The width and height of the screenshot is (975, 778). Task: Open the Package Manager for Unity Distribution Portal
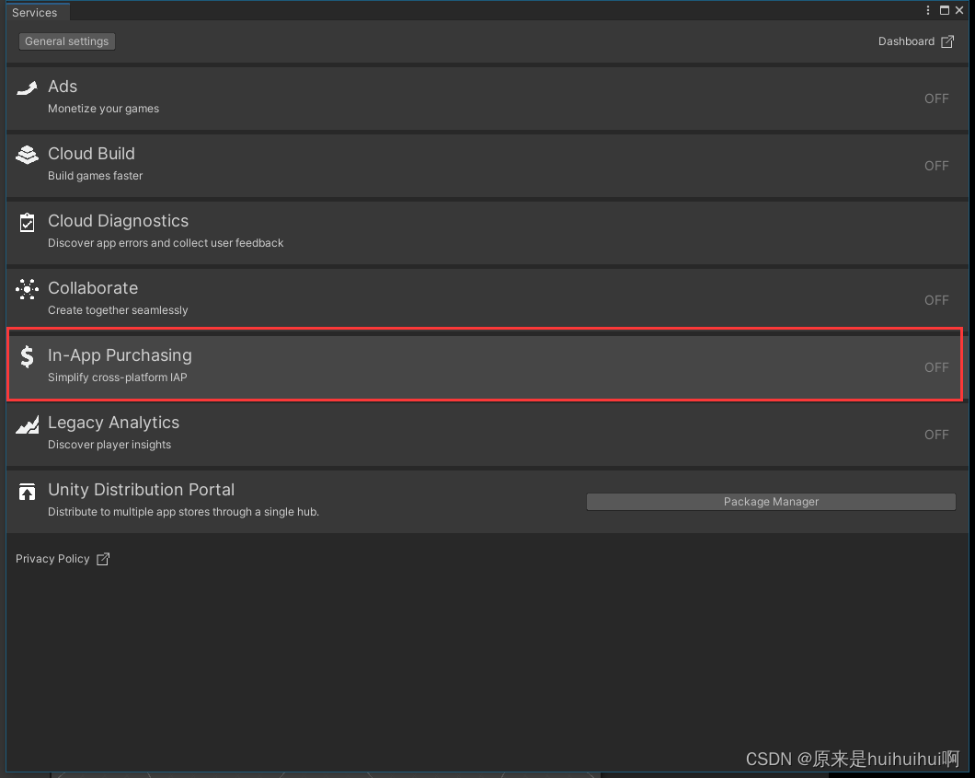(771, 502)
